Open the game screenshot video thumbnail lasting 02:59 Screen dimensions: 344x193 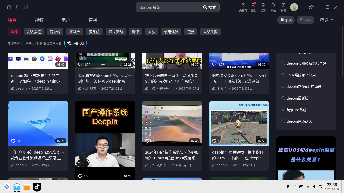coord(239,123)
